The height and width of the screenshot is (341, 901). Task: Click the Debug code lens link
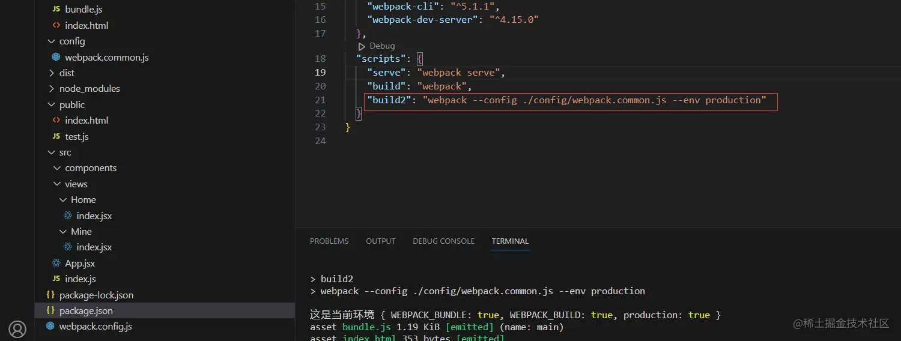click(x=382, y=46)
